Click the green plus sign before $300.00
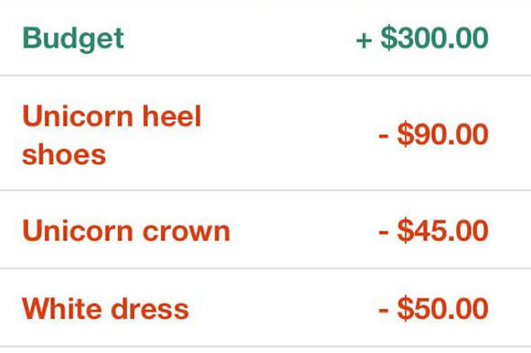 (364, 39)
